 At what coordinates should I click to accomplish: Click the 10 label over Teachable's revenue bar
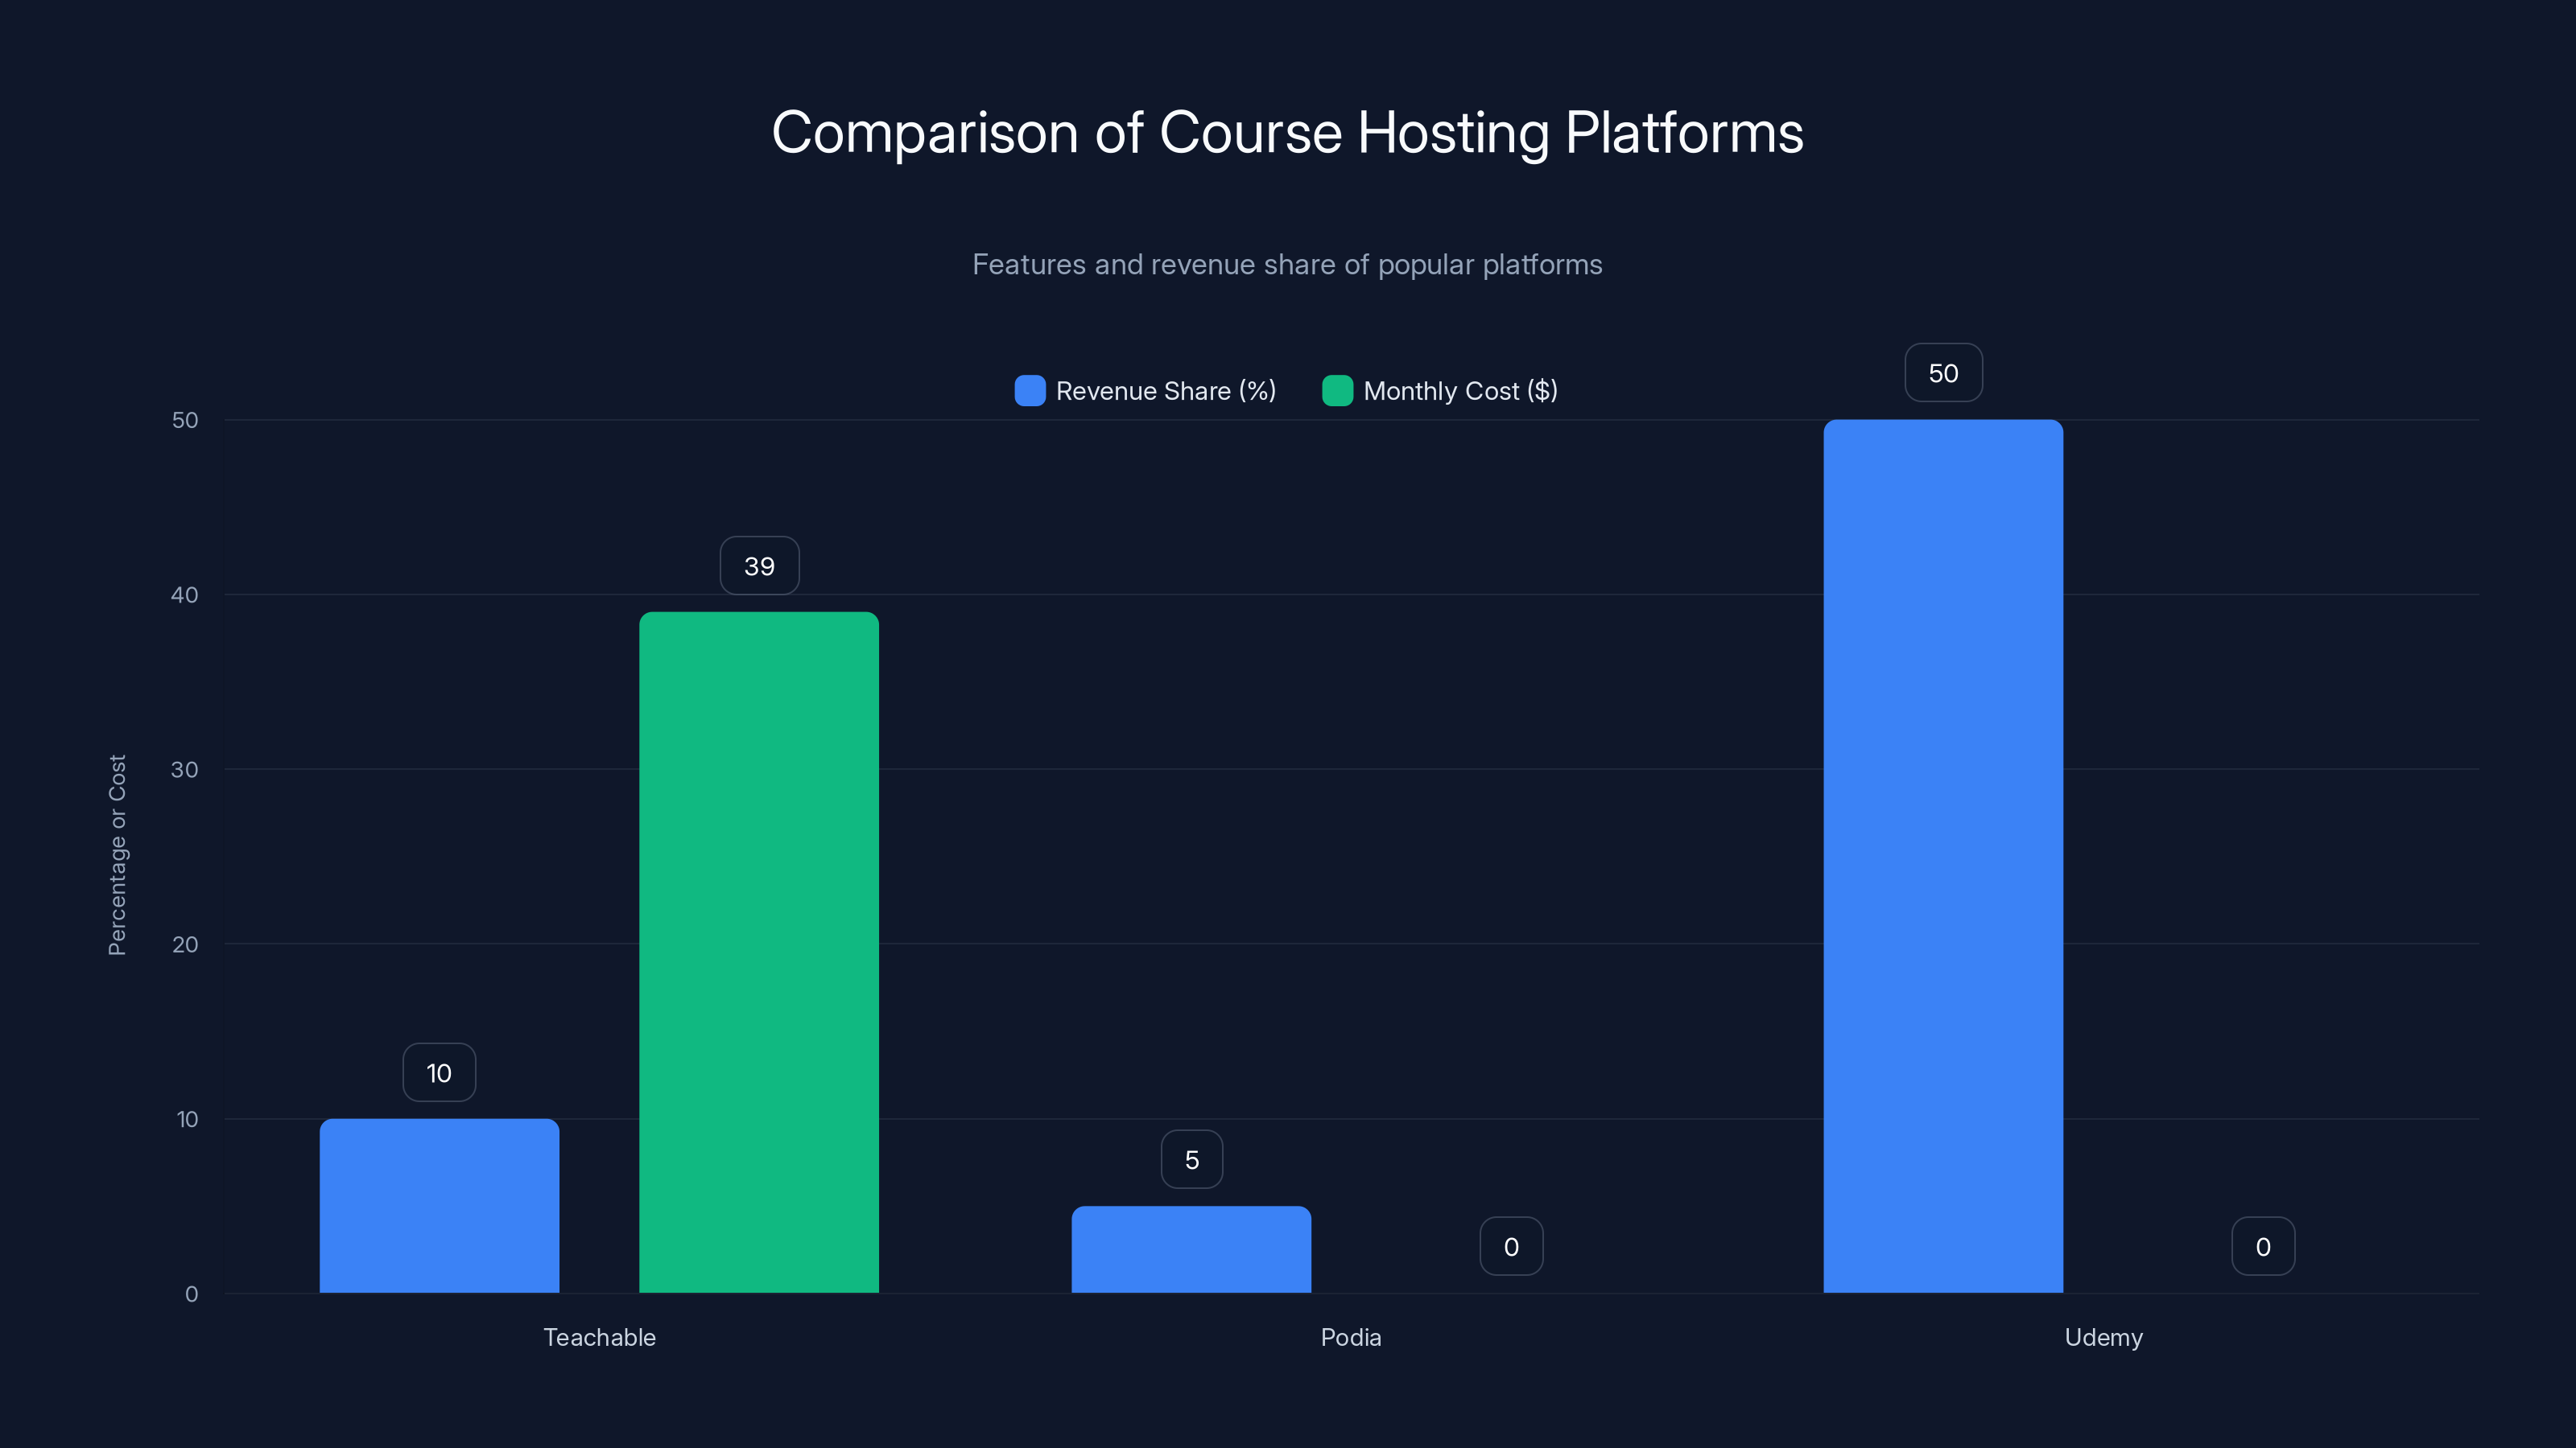(439, 1072)
